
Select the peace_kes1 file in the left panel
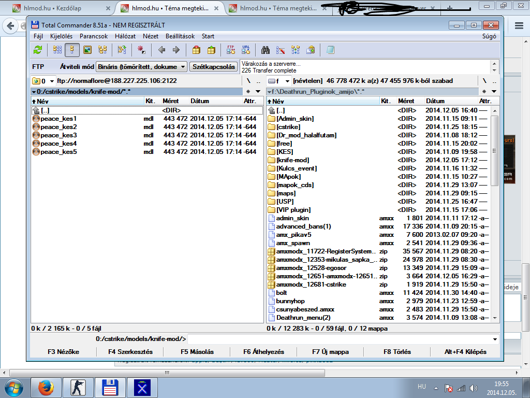click(147, 119)
